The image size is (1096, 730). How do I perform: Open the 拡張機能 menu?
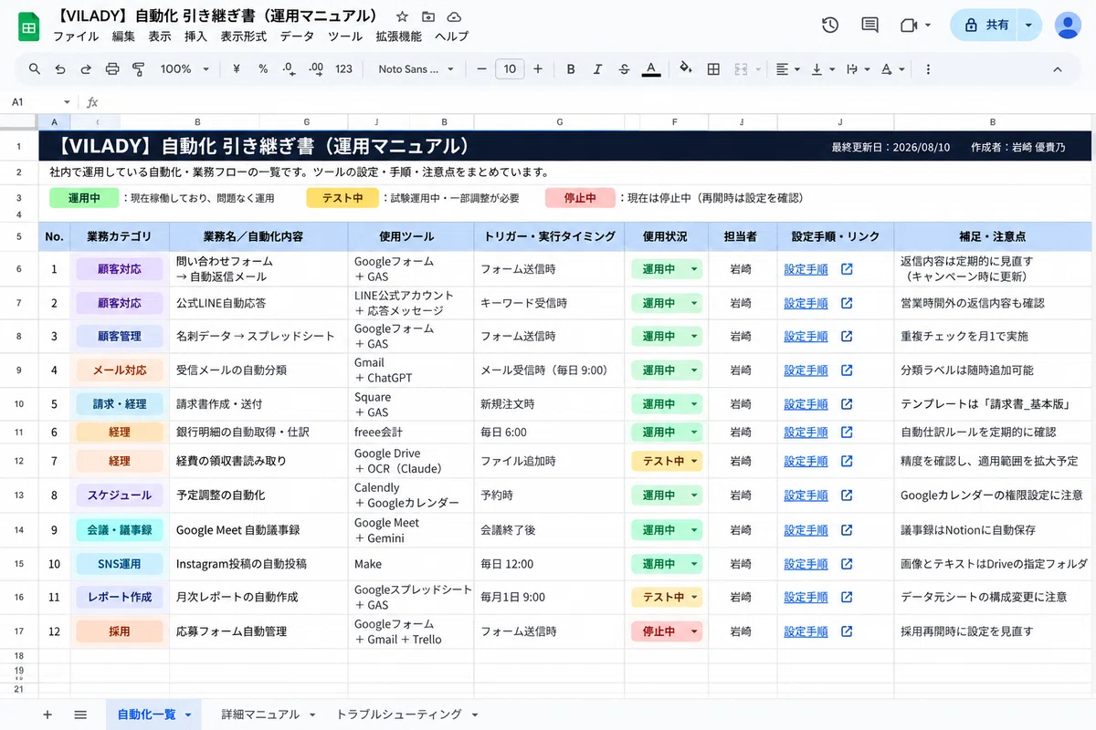pyautogui.click(x=399, y=36)
